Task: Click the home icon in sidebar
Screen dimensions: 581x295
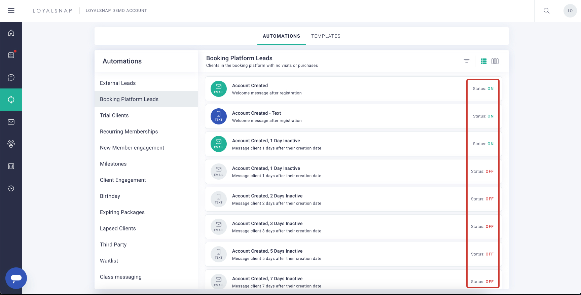Action: (x=11, y=33)
